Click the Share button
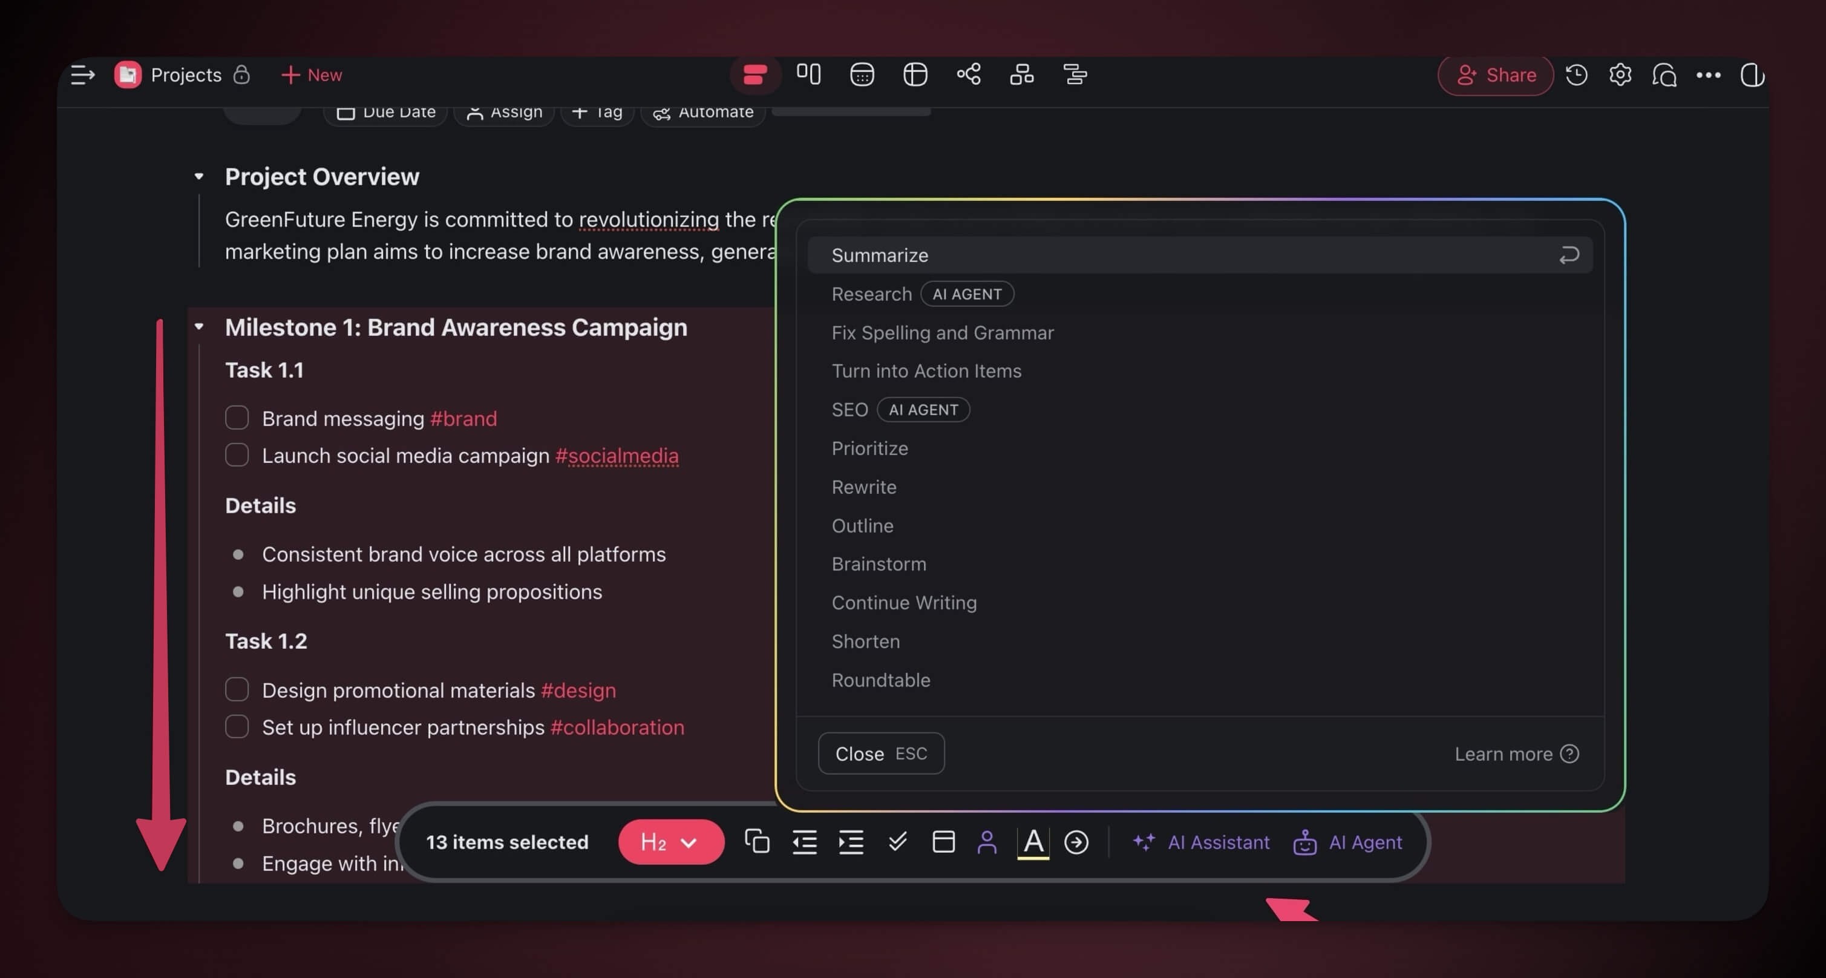Image resolution: width=1826 pixels, height=978 pixels. click(x=1495, y=74)
